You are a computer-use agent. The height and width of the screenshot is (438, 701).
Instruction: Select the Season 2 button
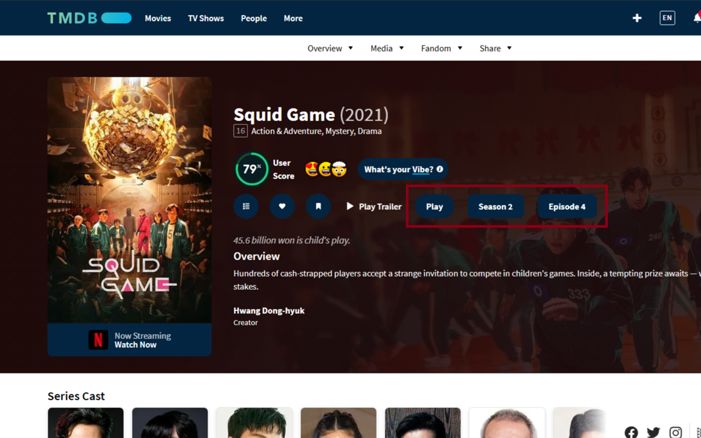(496, 206)
